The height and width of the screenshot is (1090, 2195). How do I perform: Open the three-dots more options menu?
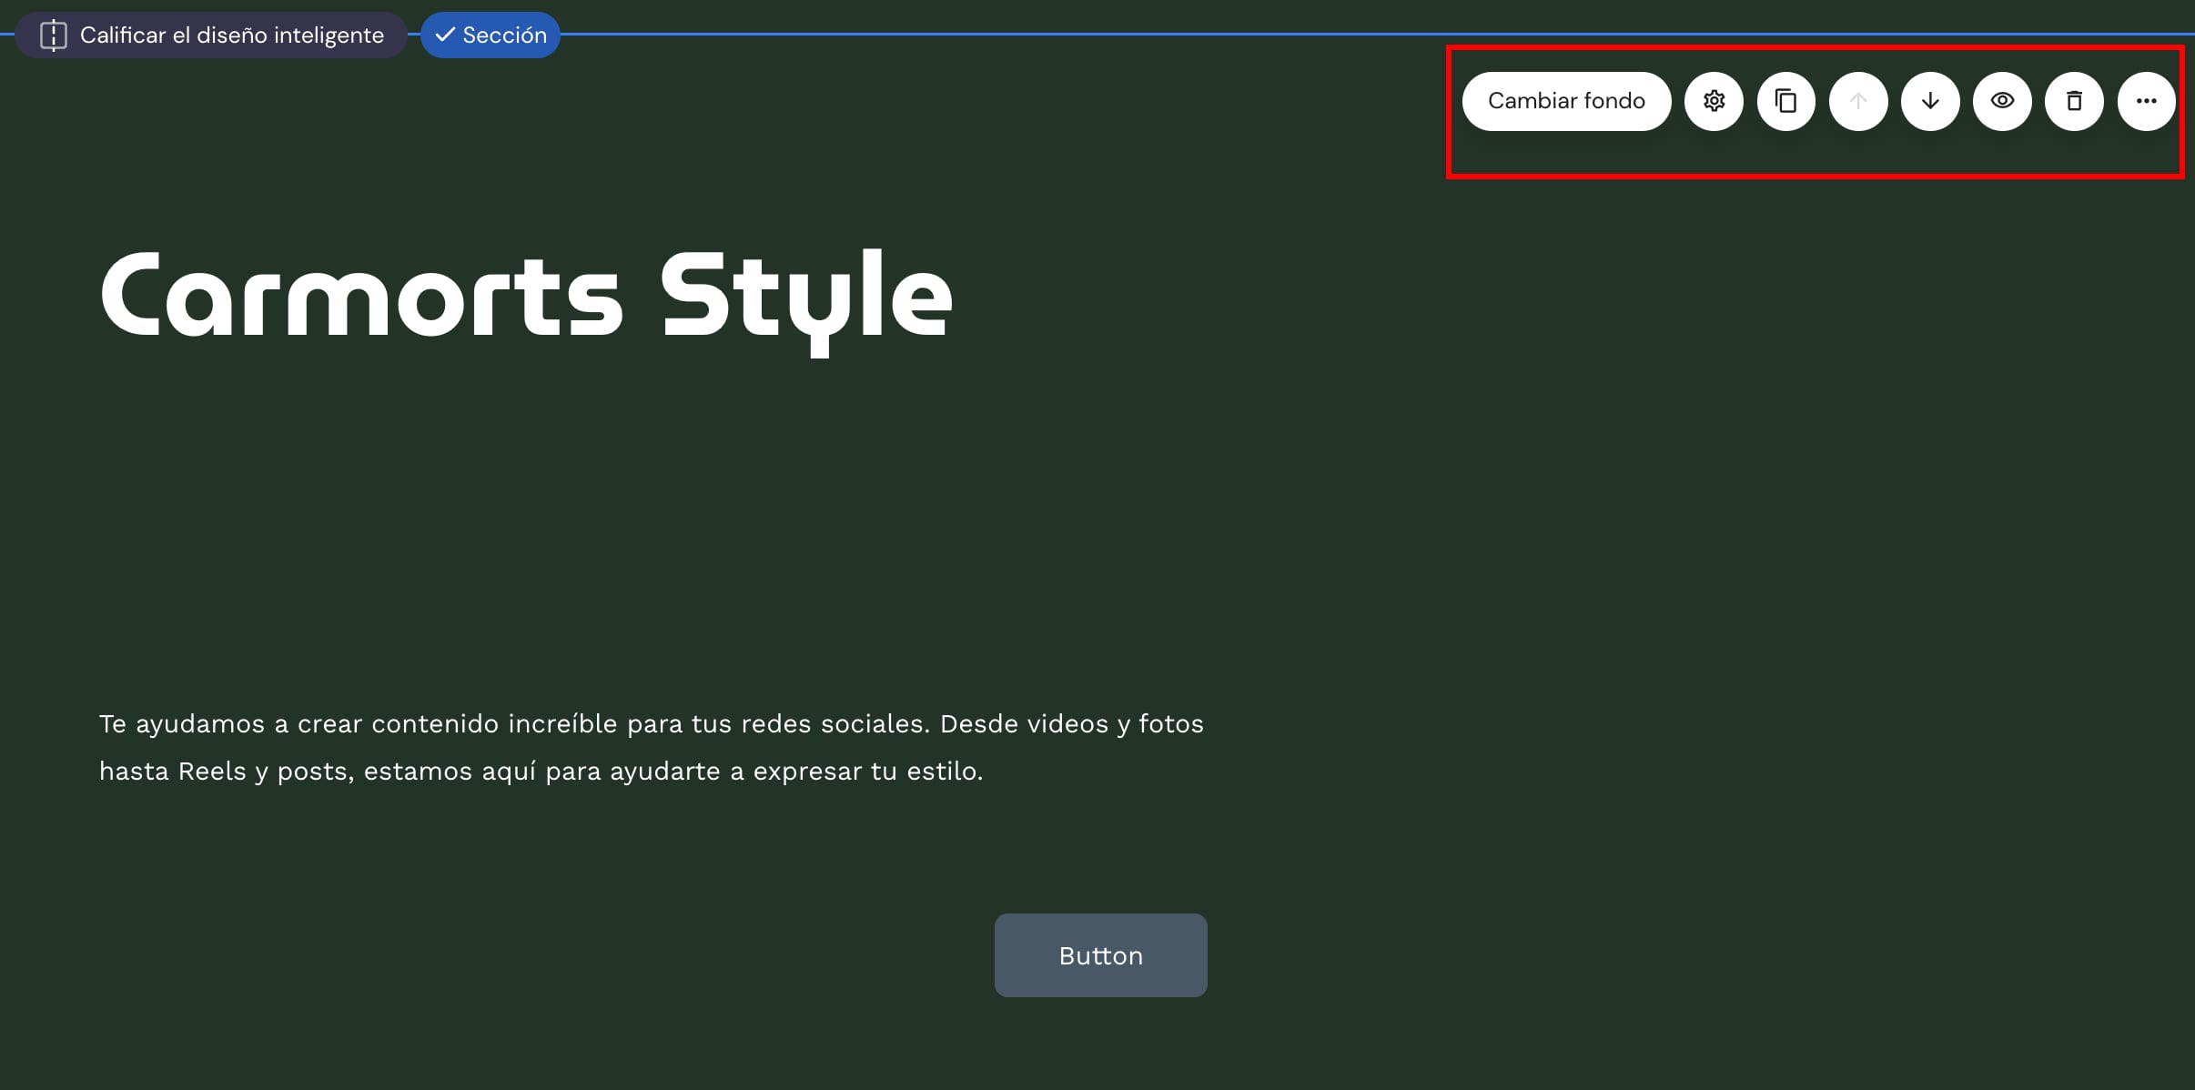pyautogui.click(x=2146, y=101)
